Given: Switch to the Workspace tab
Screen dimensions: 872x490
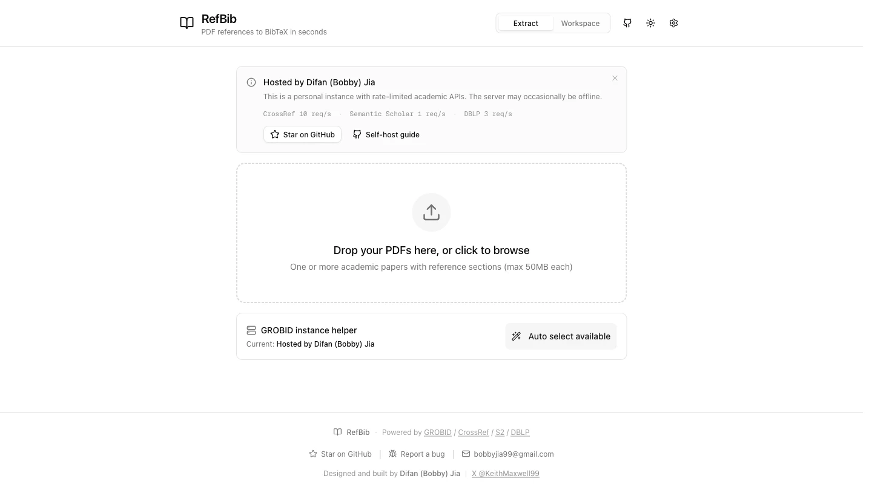Looking at the screenshot, I should [x=580, y=23].
